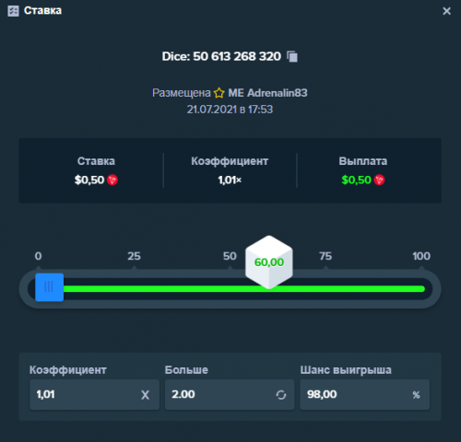The width and height of the screenshot is (461, 442).
Task: Click the Больше input showing 2.00
Action: click(x=230, y=395)
